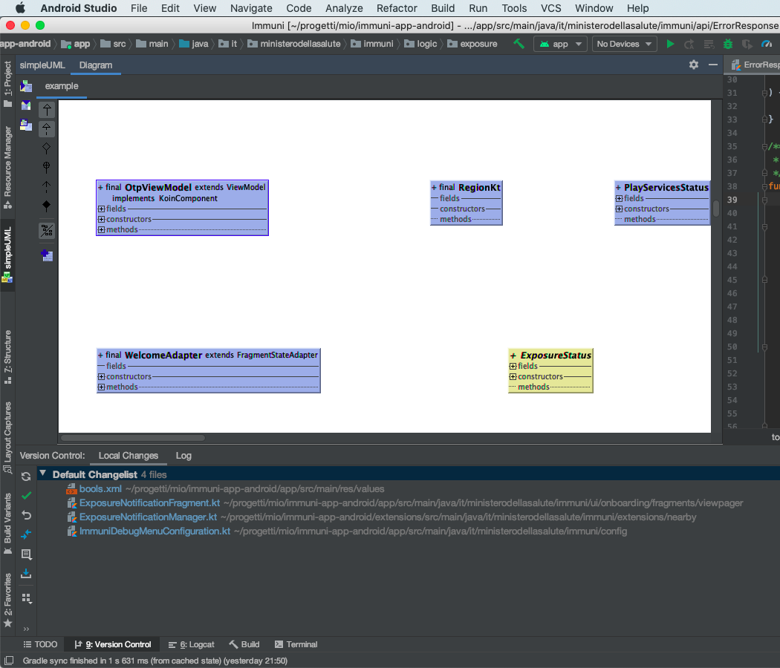Select the yellow ExposureStatus class box title
The width and height of the screenshot is (780, 668).
pyautogui.click(x=555, y=356)
